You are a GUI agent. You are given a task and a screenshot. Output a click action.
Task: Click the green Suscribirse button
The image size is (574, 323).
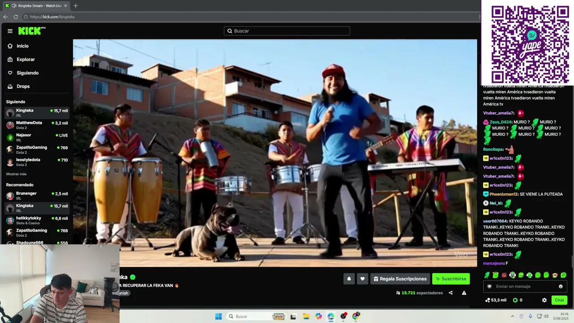click(x=451, y=279)
